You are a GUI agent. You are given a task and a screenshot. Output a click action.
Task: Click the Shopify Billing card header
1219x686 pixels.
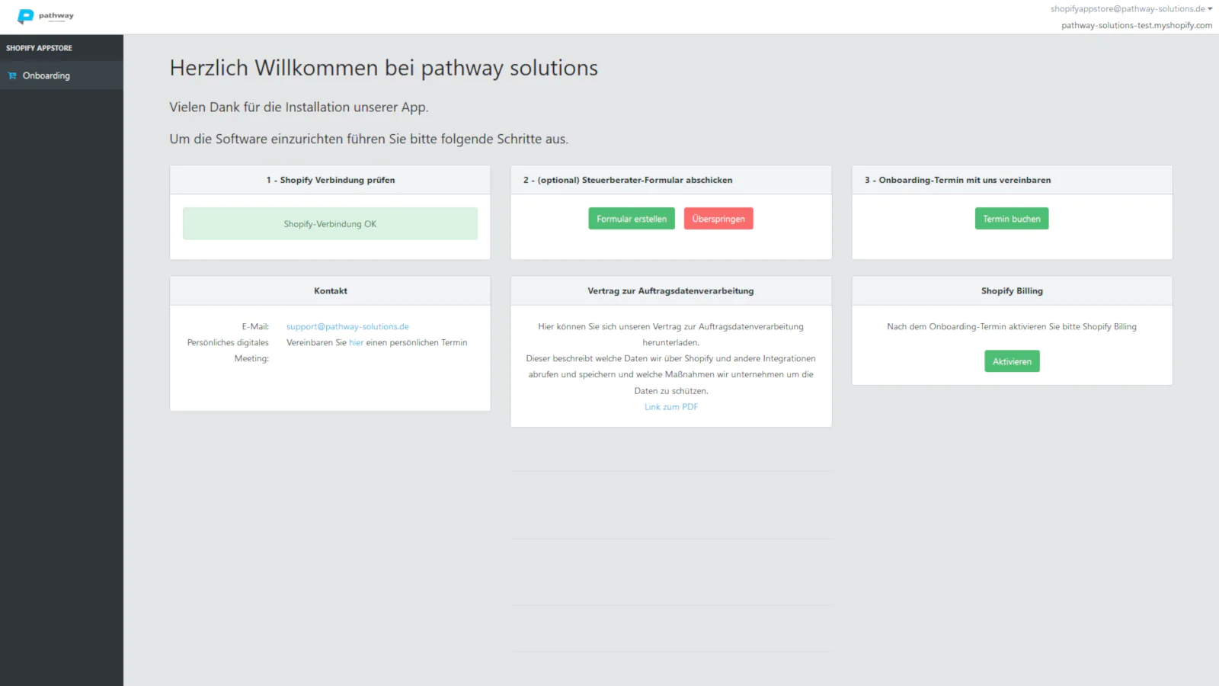pyautogui.click(x=1012, y=291)
